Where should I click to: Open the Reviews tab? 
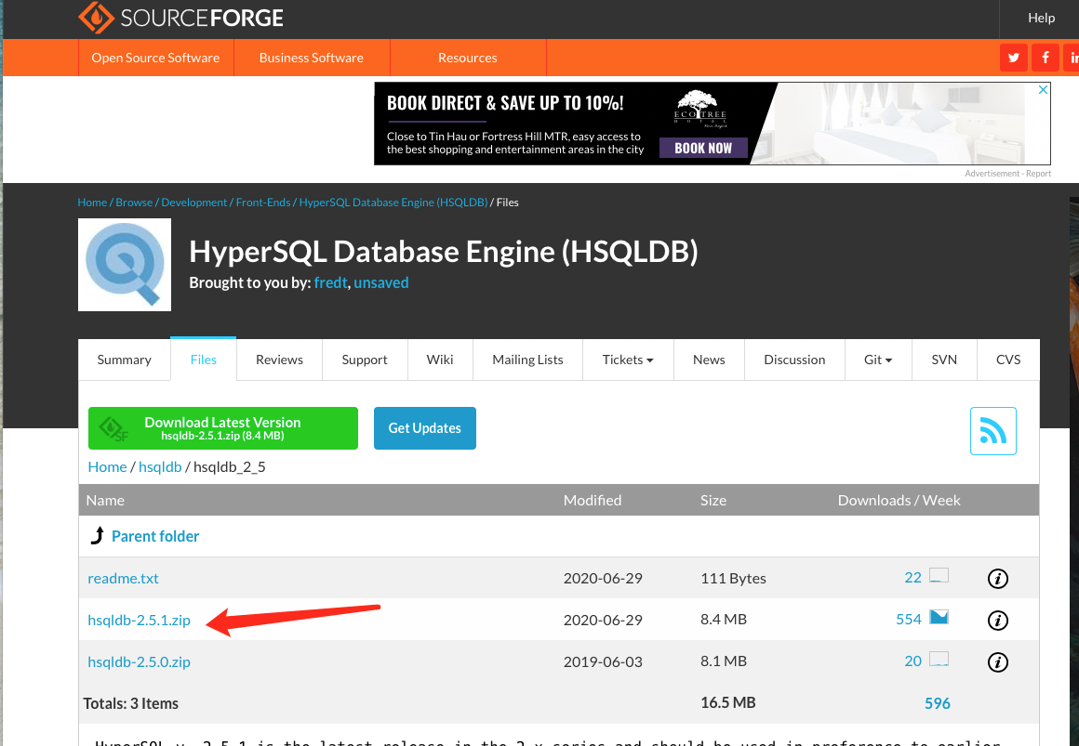pyautogui.click(x=279, y=360)
